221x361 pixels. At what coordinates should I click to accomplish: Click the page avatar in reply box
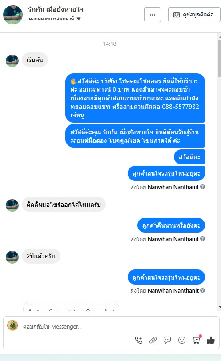pos(12,325)
